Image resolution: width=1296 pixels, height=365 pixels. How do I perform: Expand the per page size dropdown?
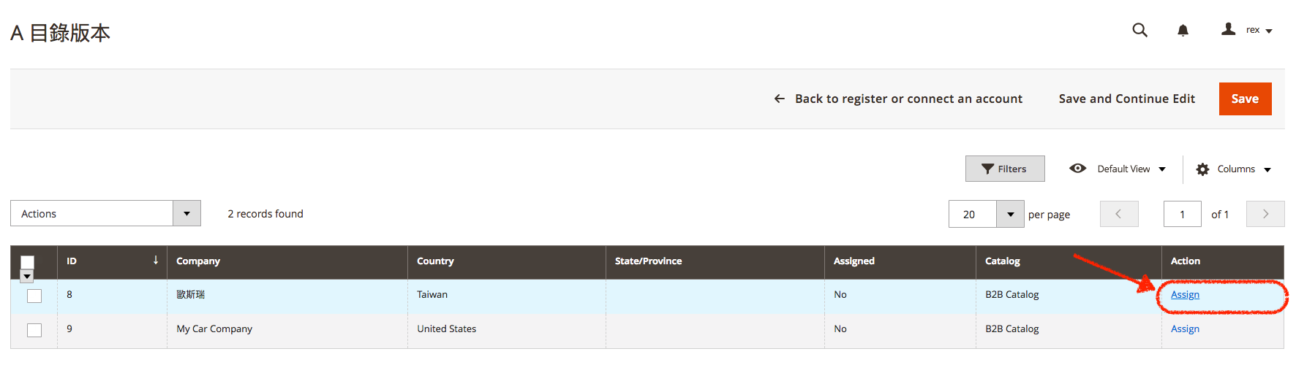pos(1010,215)
